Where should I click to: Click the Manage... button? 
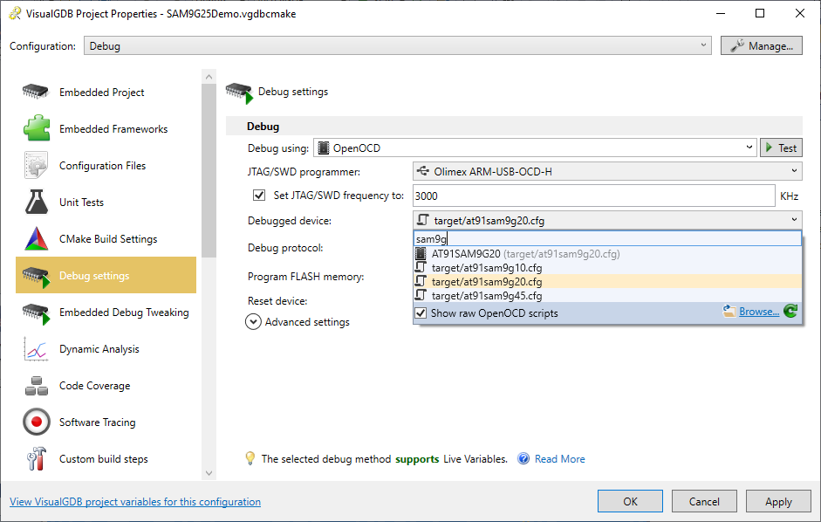point(762,45)
